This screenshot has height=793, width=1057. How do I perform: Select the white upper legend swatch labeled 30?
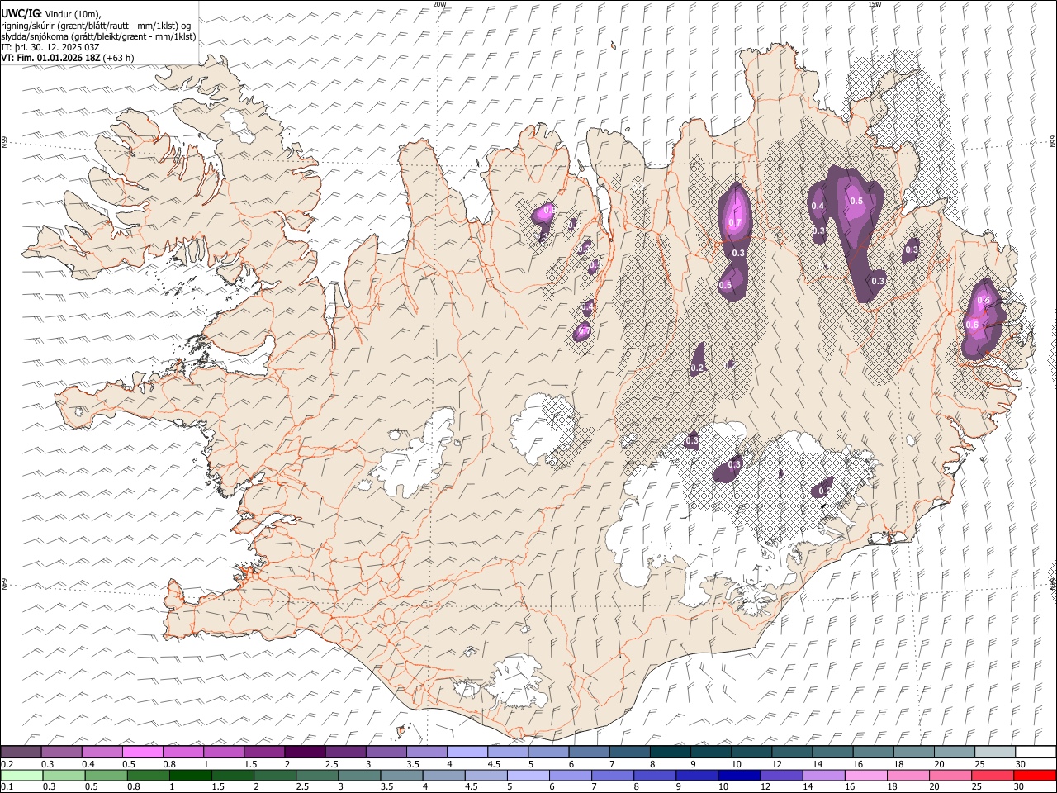tap(1036, 752)
